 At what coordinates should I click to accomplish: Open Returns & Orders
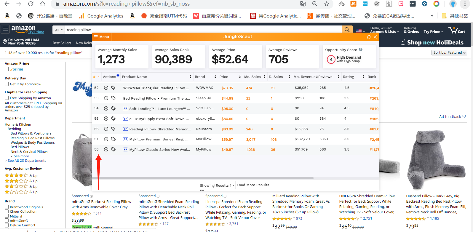[x=411, y=30]
